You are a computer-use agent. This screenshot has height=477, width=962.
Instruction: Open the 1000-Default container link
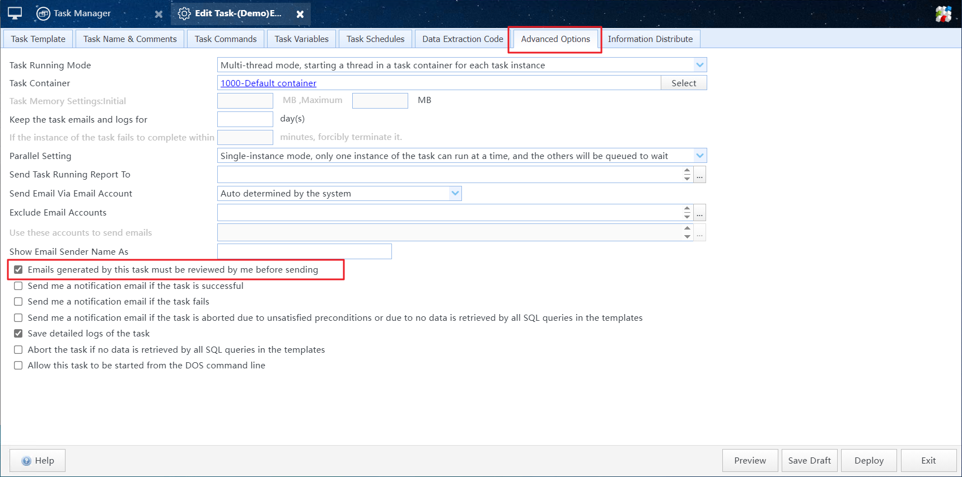pos(268,83)
